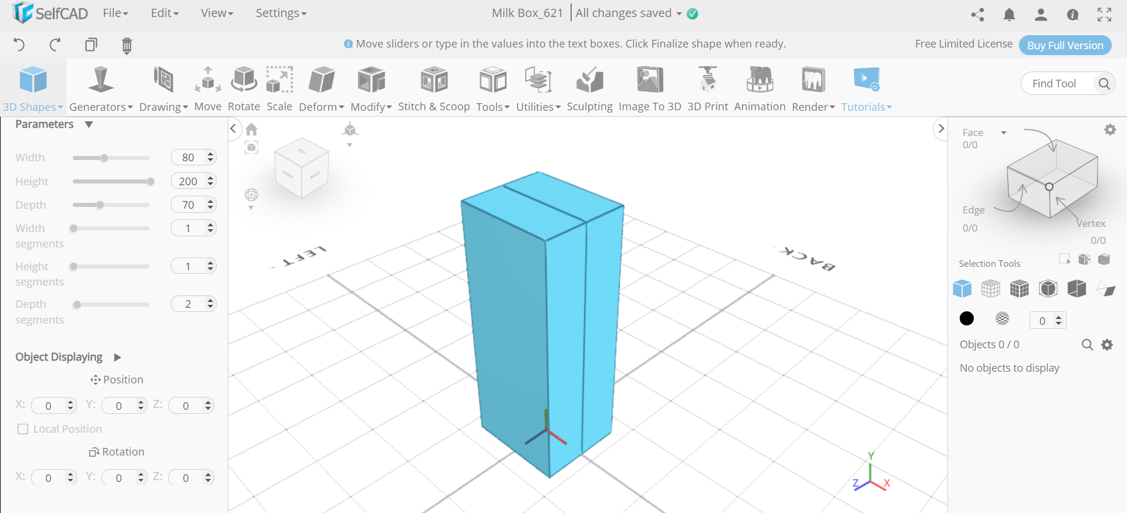Adjust the Height slider
The image size is (1127, 513).
pyautogui.click(x=111, y=182)
